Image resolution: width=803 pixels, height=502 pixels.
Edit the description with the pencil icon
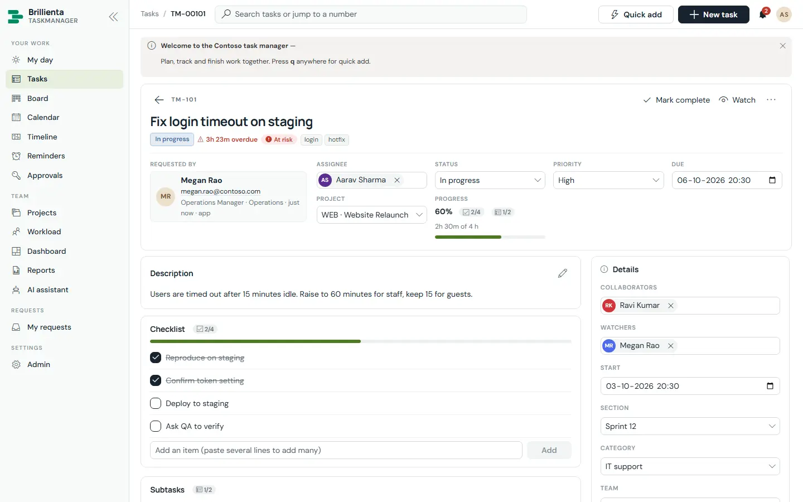click(x=563, y=273)
